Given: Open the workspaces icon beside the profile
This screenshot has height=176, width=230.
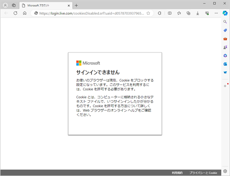Looking at the screenshot, I should [x=14, y=6].
